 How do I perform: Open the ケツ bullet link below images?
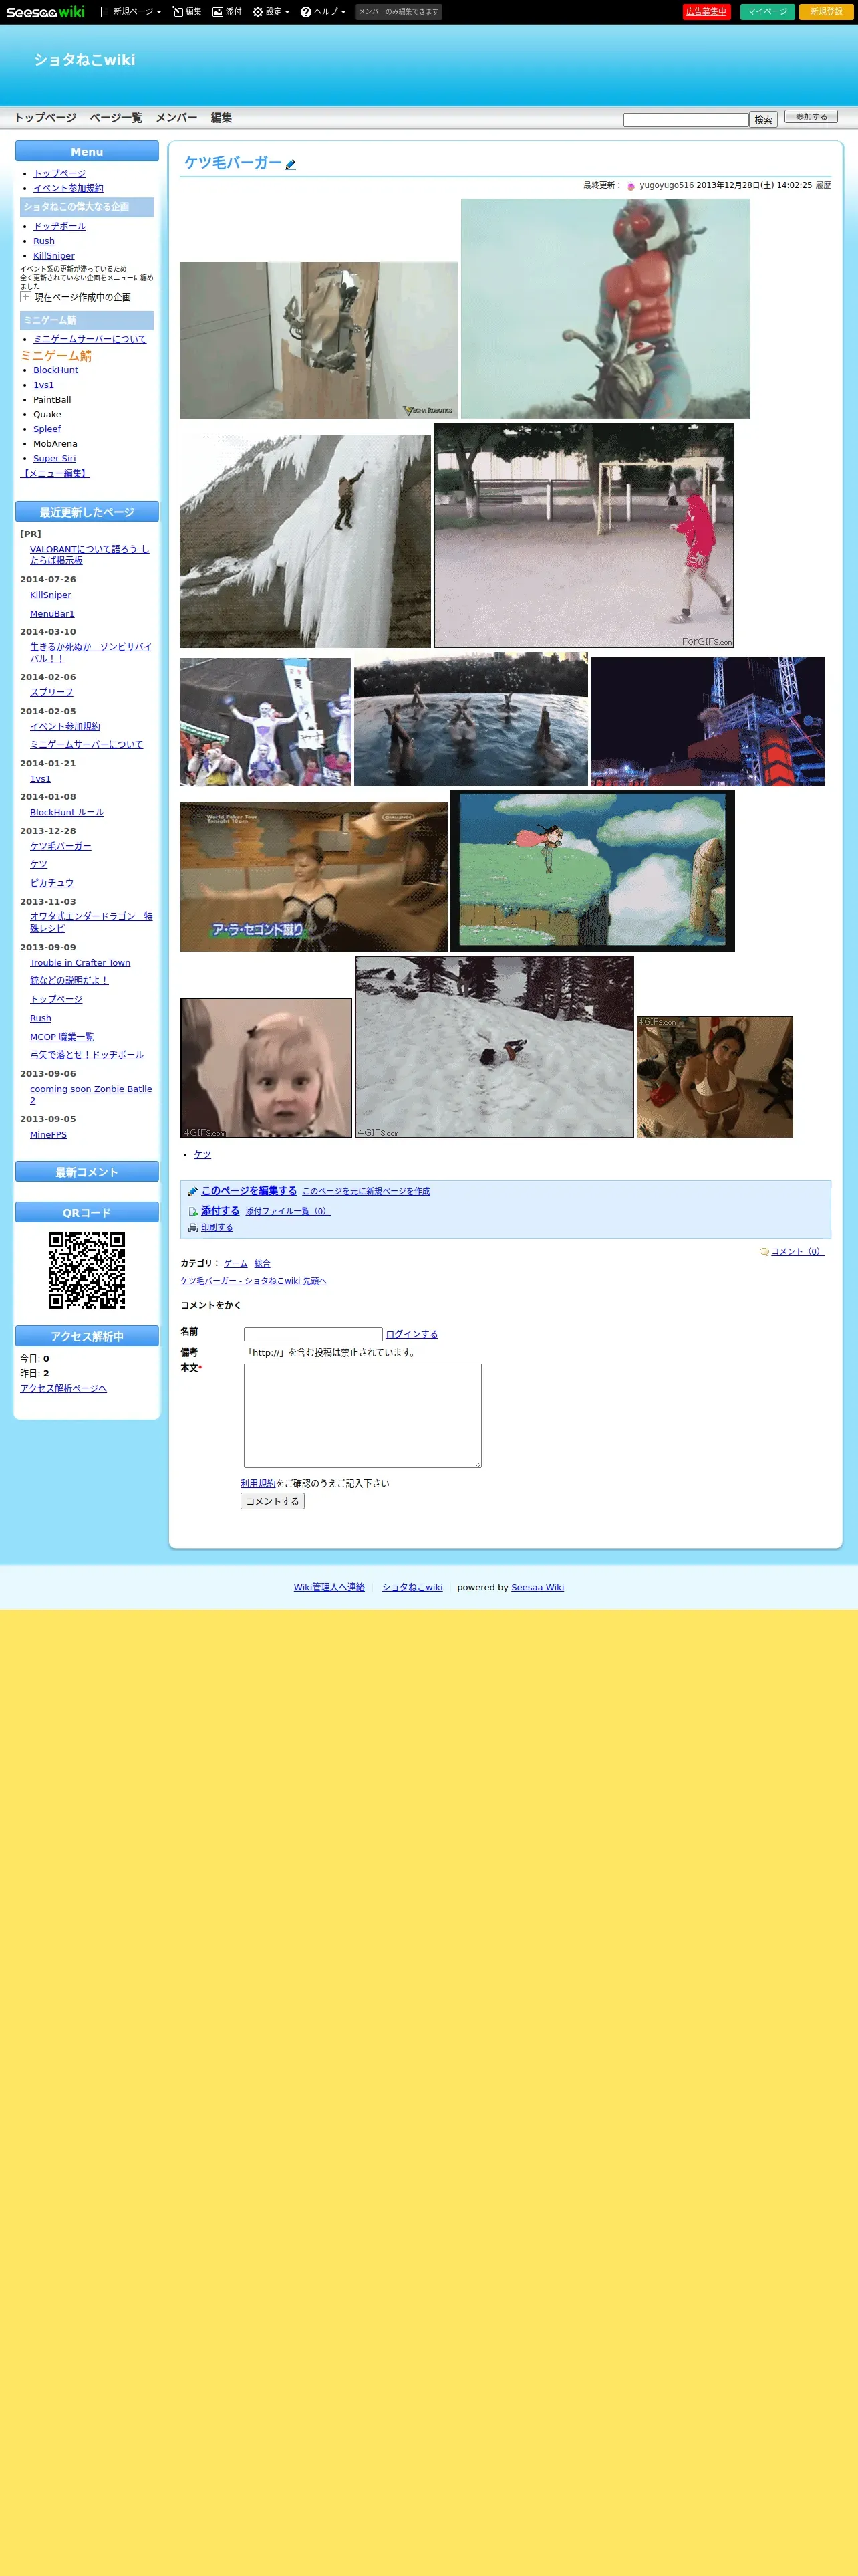click(202, 1154)
